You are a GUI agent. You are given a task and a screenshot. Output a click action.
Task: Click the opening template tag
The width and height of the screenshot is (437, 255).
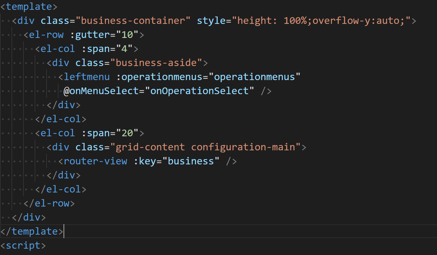[x=29, y=7]
